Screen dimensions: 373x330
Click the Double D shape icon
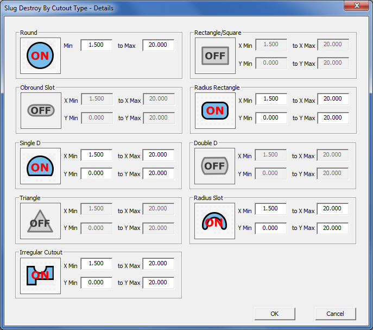[x=215, y=165]
